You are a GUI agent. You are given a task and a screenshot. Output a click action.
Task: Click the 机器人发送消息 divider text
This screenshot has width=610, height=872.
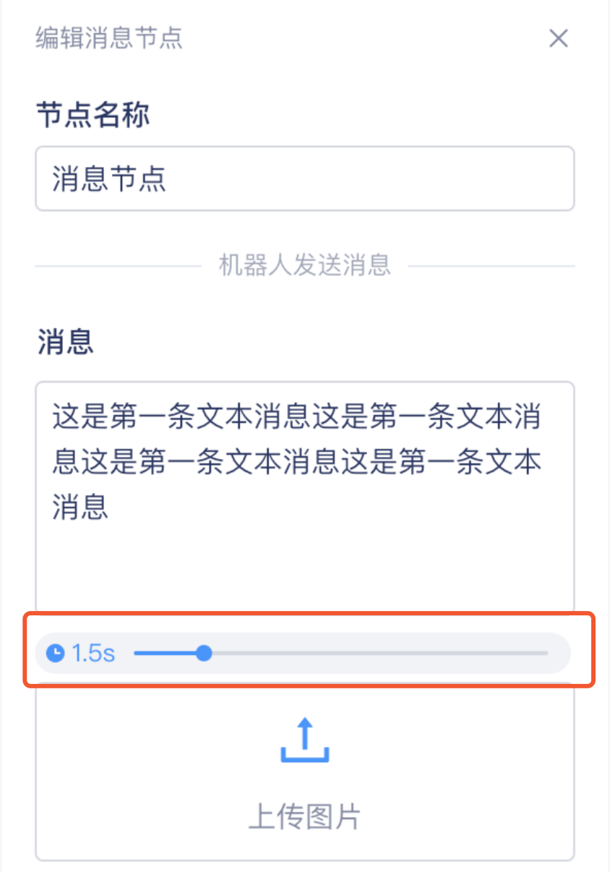pyautogui.click(x=305, y=266)
